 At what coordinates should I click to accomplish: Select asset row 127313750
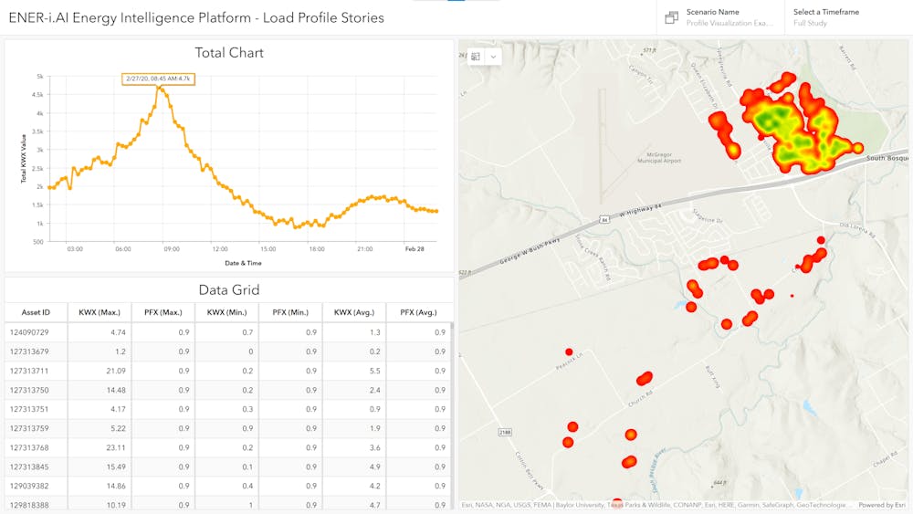tap(227, 390)
